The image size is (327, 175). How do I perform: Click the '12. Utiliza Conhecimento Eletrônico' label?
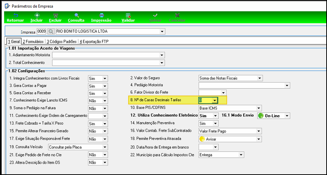(x=164, y=115)
